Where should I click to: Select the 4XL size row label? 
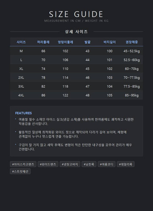[x=21, y=95]
